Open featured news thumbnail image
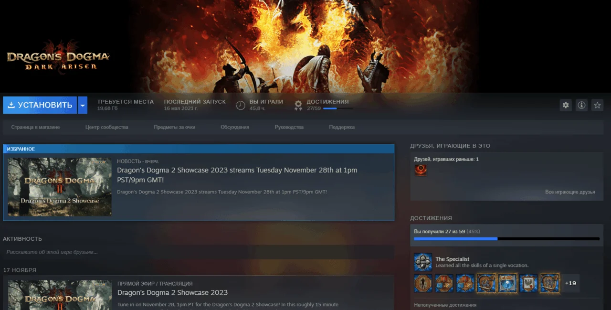Image resolution: width=611 pixels, height=310 pixels. point(60,187)
